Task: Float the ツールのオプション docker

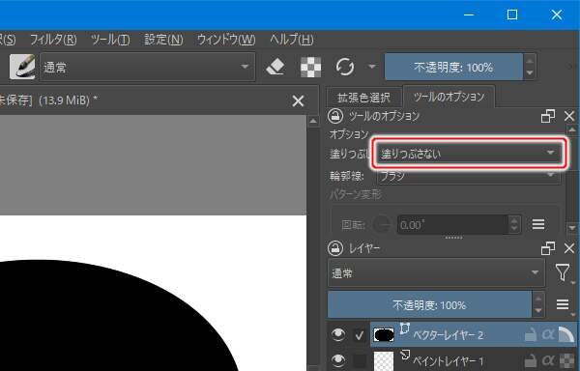Action: [x=548, y=116]
